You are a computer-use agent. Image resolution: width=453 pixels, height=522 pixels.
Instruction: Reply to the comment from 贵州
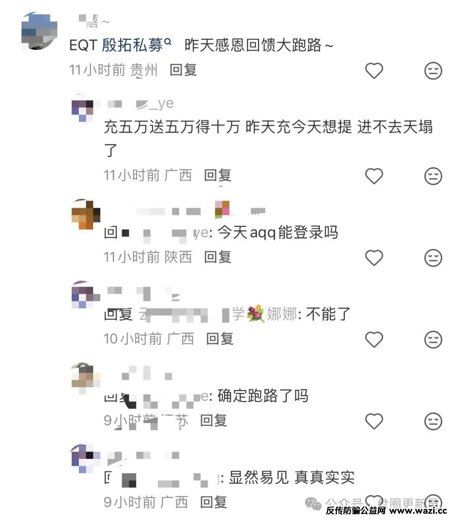(183, 70)
